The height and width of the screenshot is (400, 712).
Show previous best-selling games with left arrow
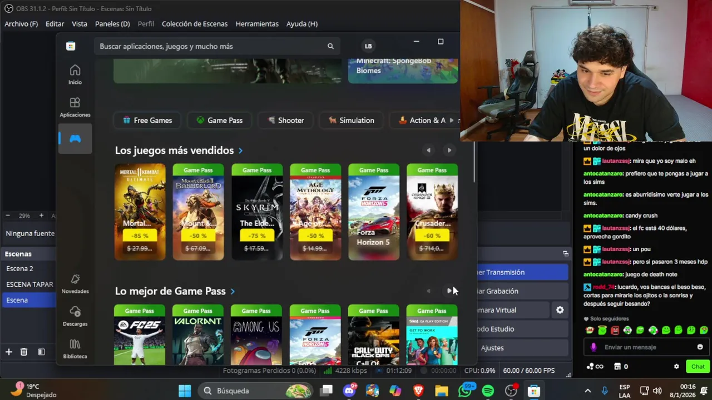(428, 150)
